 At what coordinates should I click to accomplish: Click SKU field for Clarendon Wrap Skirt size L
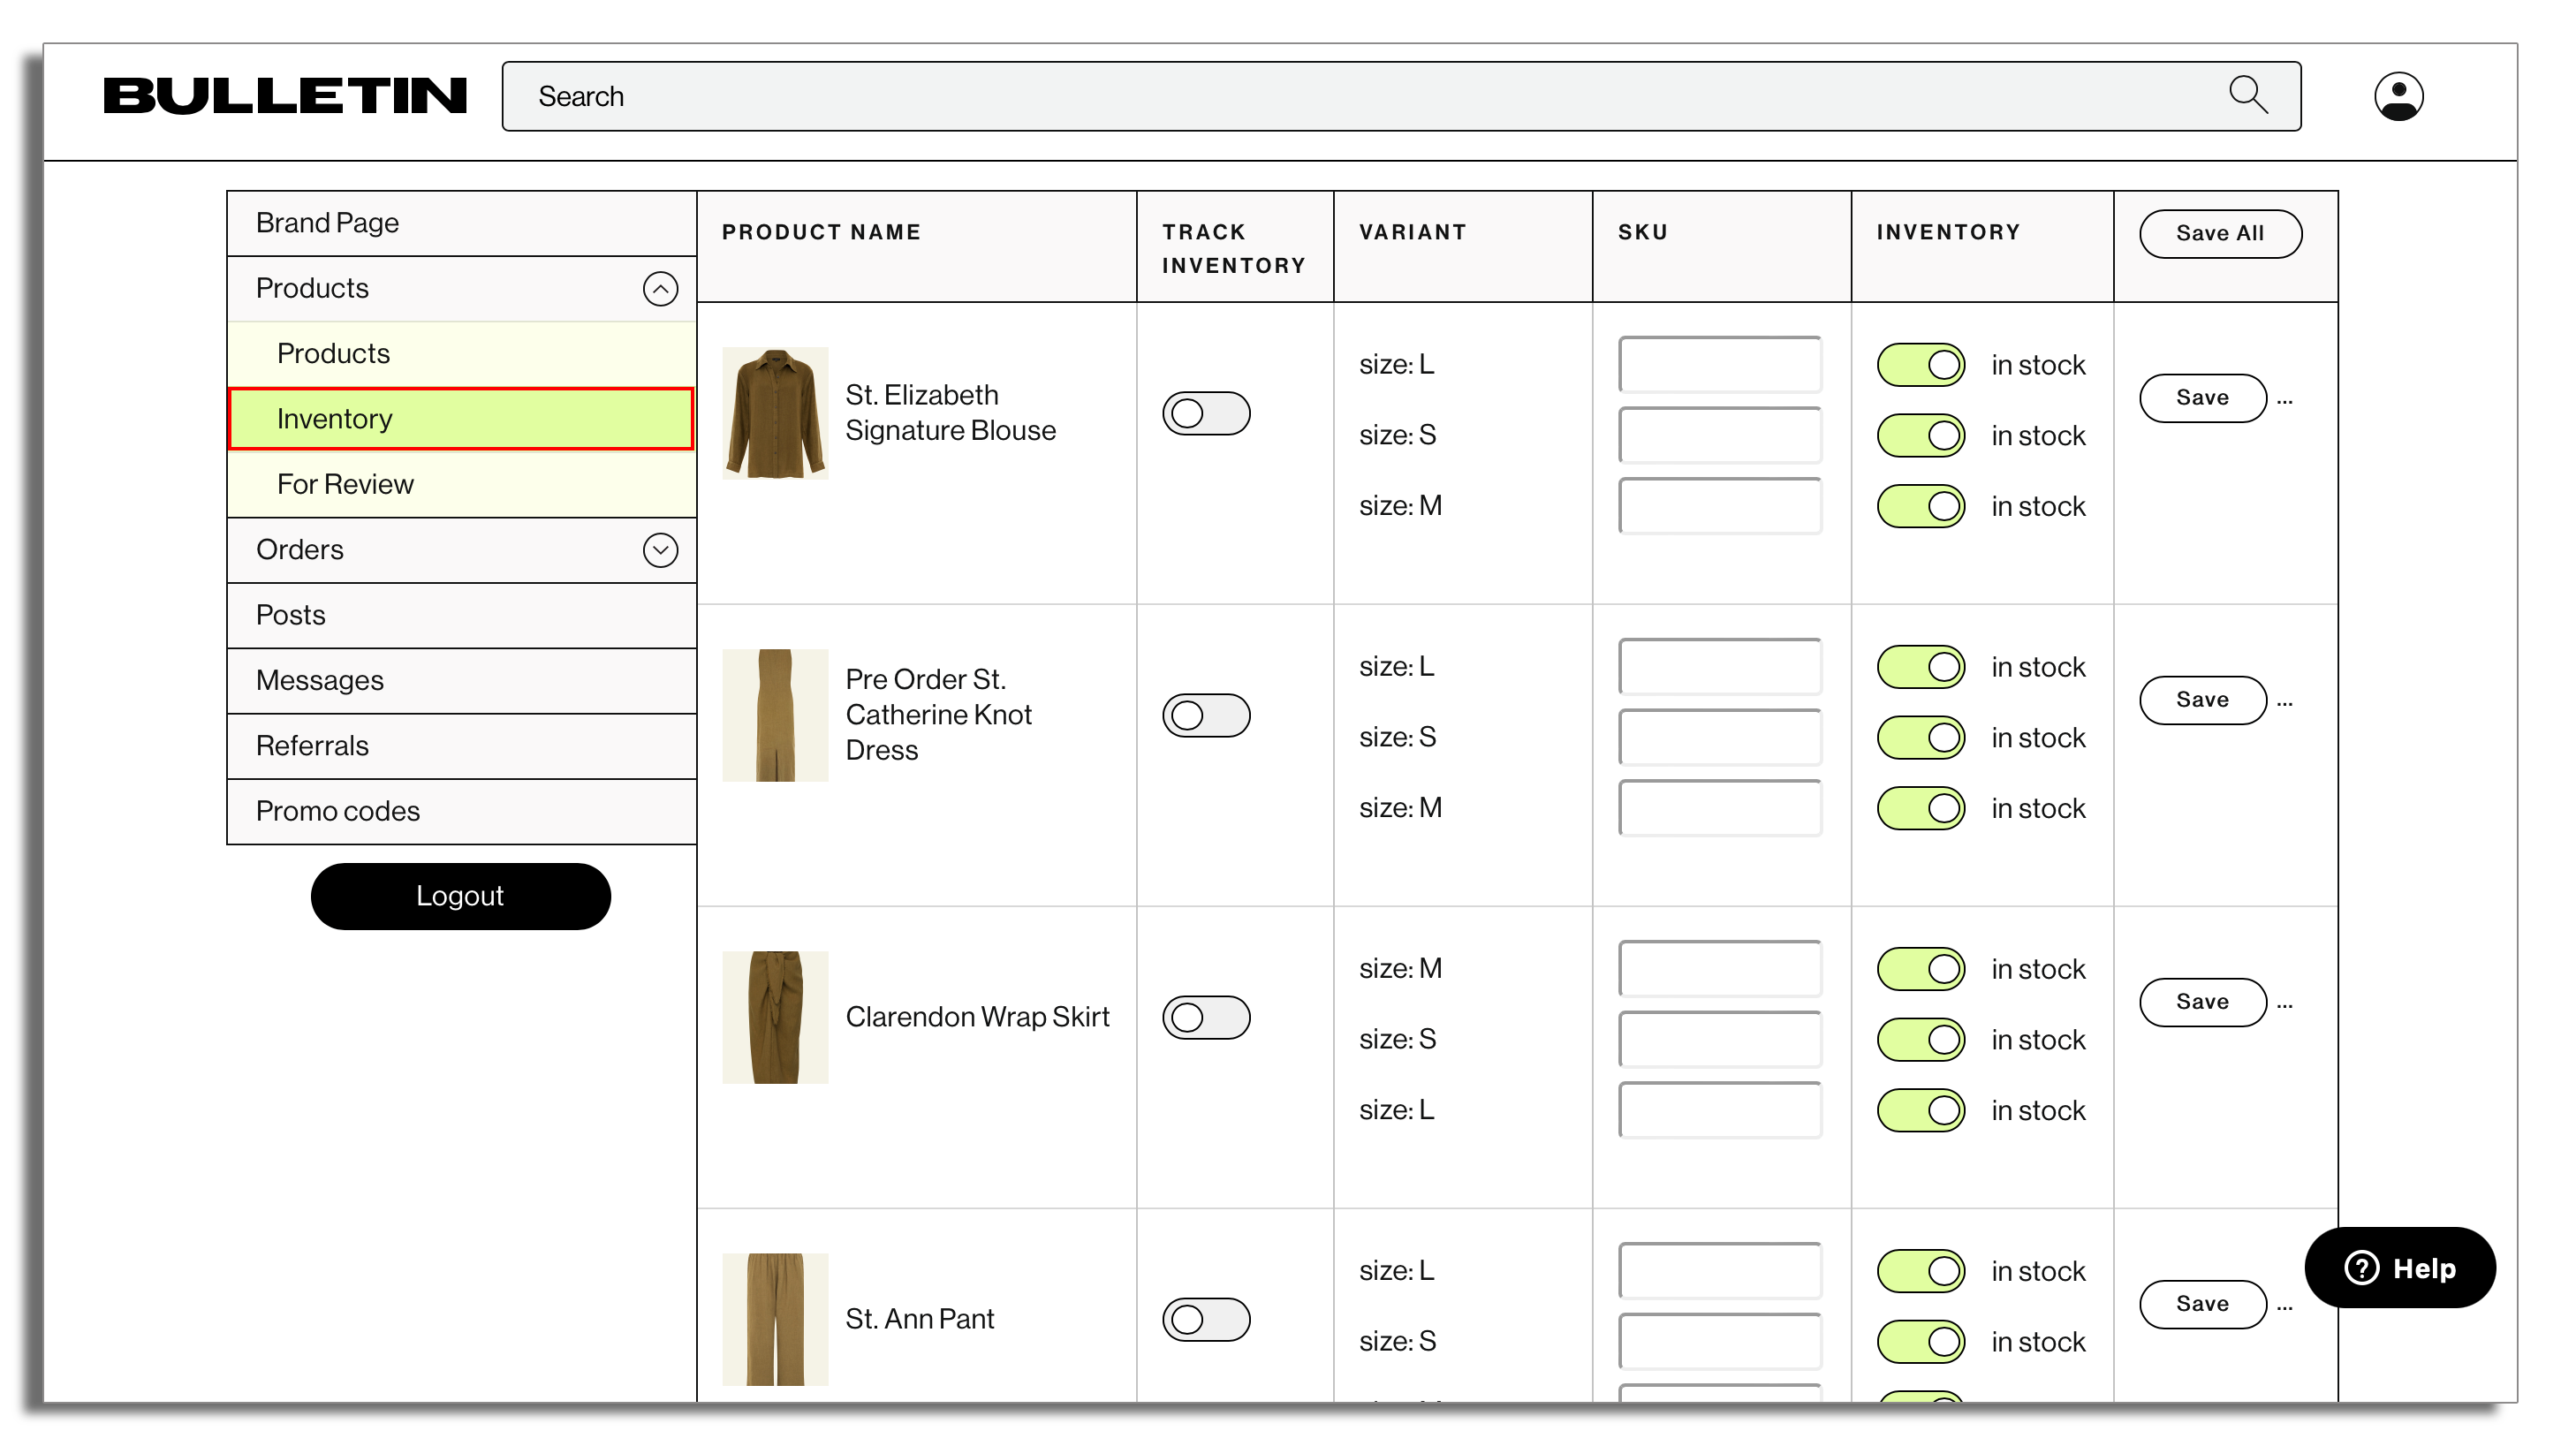click(x=1720, y=1110)
